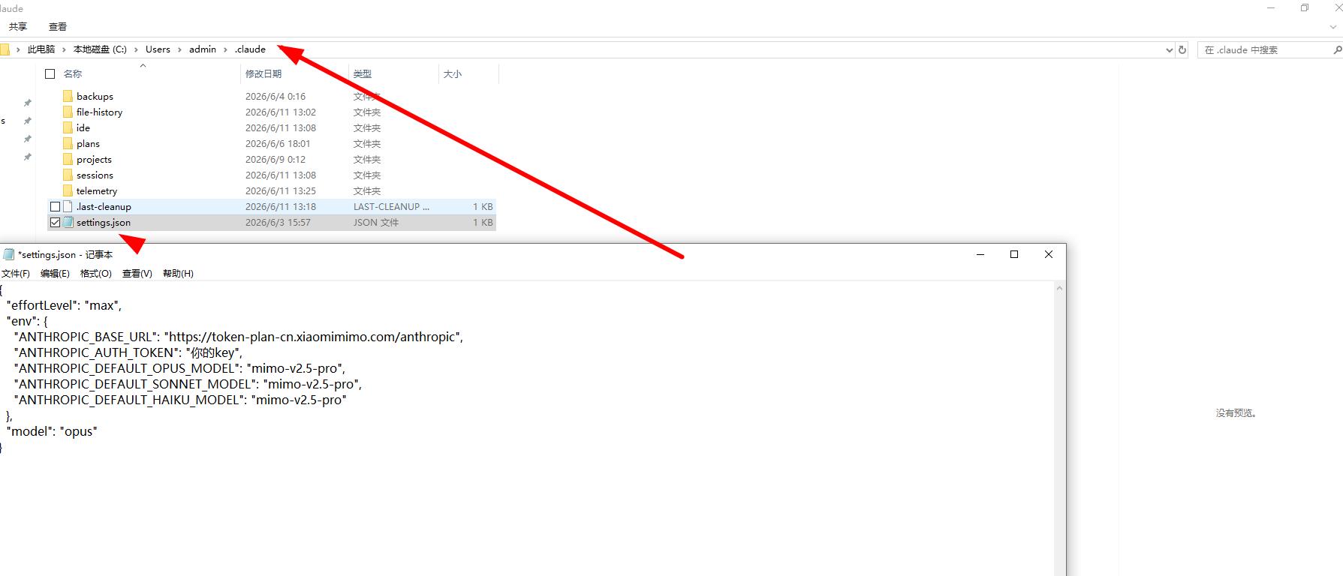Select the telemetry folder icon
Screen dimensions: 1343x576
(x=68, y=190)
